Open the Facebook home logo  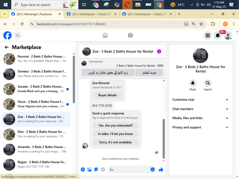tap(8, 35)
